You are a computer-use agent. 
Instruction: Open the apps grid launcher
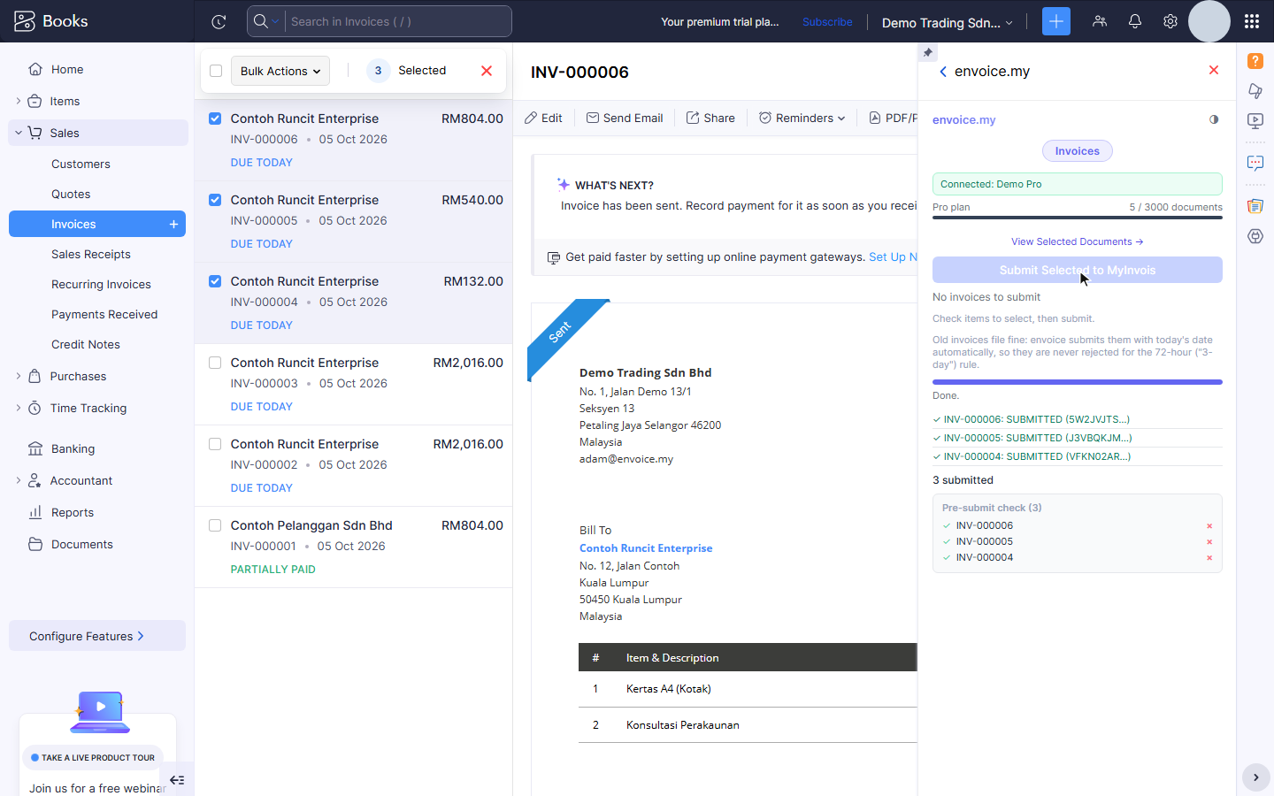pos(1252,21)
